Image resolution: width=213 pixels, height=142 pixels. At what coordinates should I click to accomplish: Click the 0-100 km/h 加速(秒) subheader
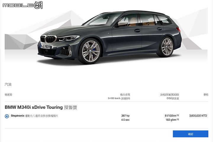tap(119, 98)
